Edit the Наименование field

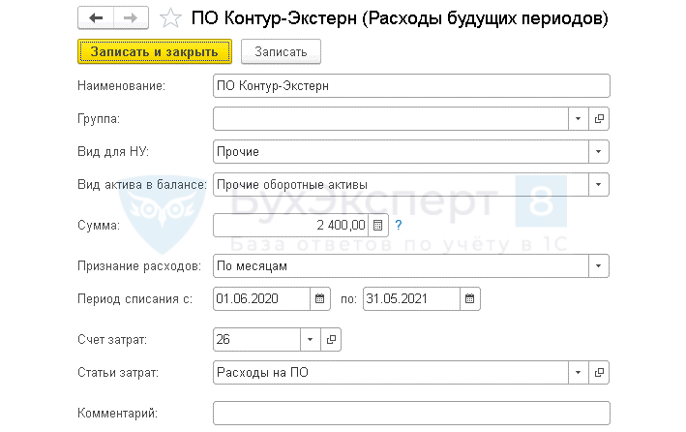[x=411, y=86]
